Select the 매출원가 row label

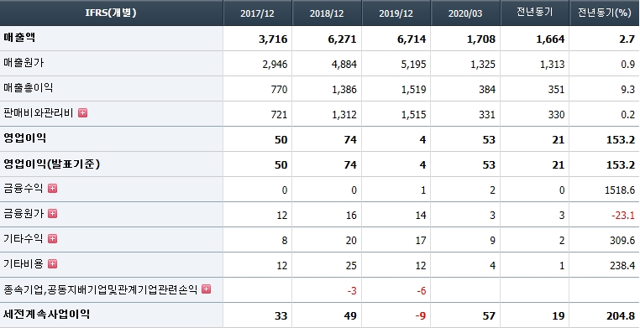click(24, 63)
